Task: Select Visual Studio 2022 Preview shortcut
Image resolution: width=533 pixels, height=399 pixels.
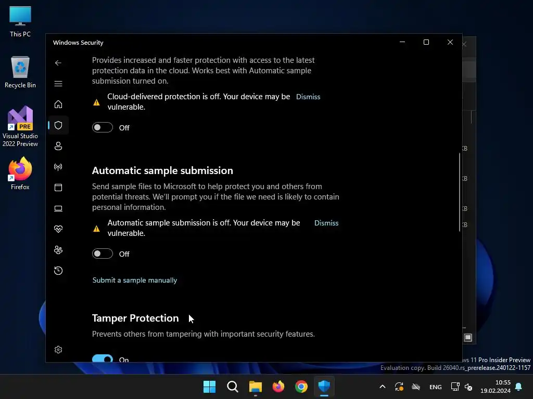Action: [20, 127]
